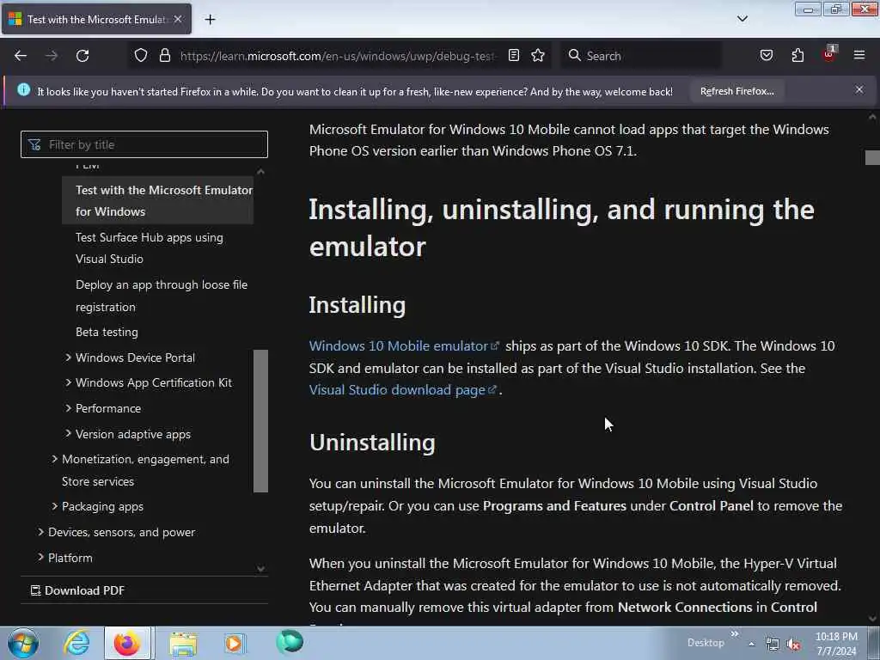Show hidden system tray icons
Image resolution: width=880 pixels, height=660 pixels.
point(751,644)
